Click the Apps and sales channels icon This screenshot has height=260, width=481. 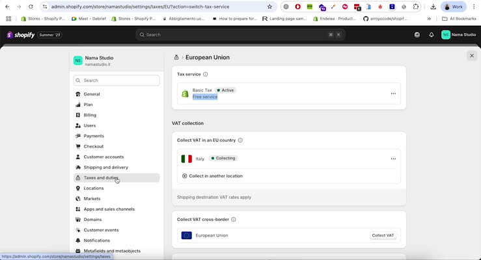click(78, 209)
